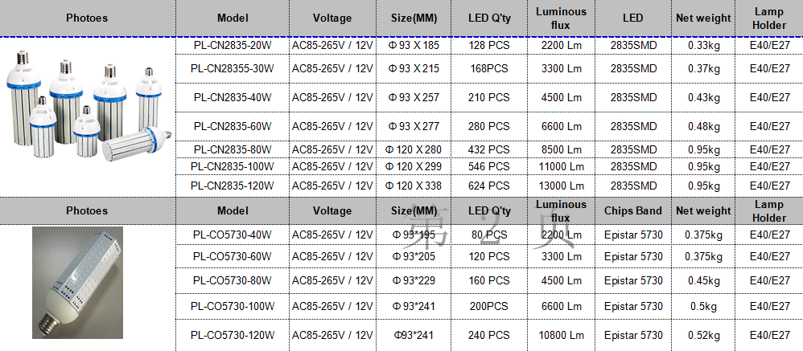
Task: Click the 280 PCS LED quantity cell
Action: click(489, 126)
